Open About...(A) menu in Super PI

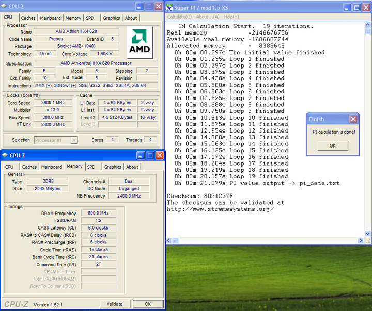click(x=208, y=17)
